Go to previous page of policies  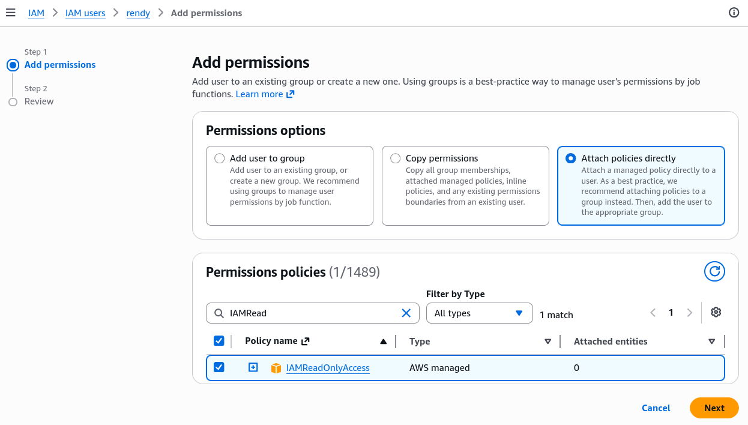(x=653, y=313)
